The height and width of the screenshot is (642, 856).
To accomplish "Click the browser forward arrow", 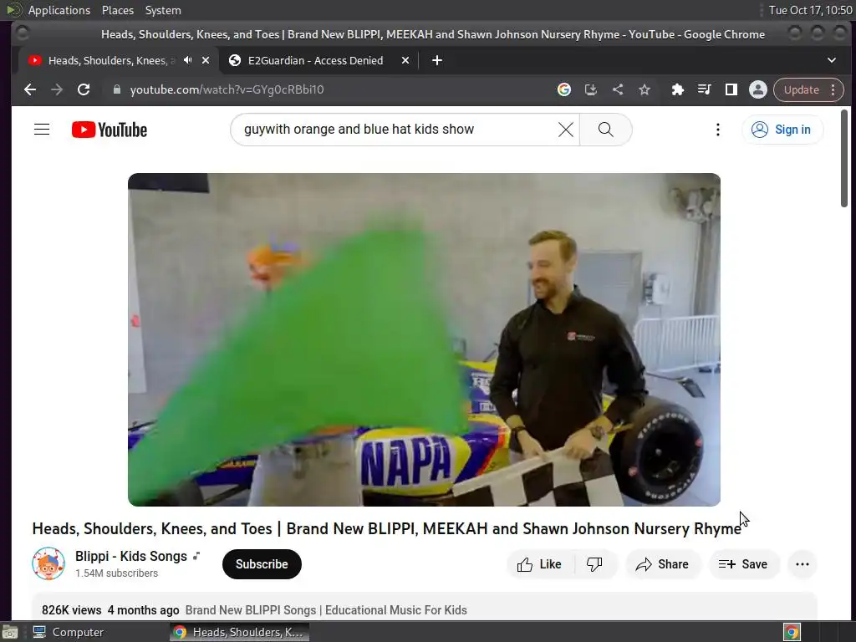I will pyautogui.click(x=57, y=89).
